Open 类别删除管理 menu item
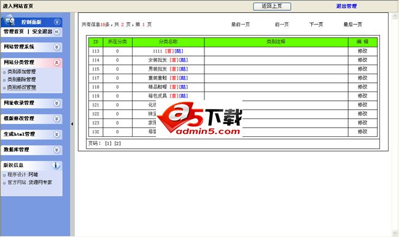The width and height of the screenshot is (399, 237). tap(21, 80)
